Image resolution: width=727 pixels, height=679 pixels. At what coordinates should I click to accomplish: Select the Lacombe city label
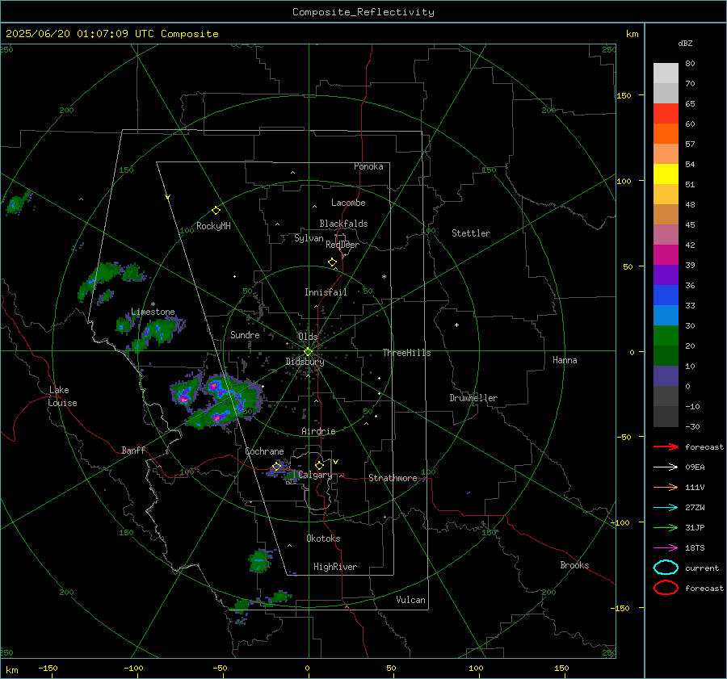click(348, 203)
